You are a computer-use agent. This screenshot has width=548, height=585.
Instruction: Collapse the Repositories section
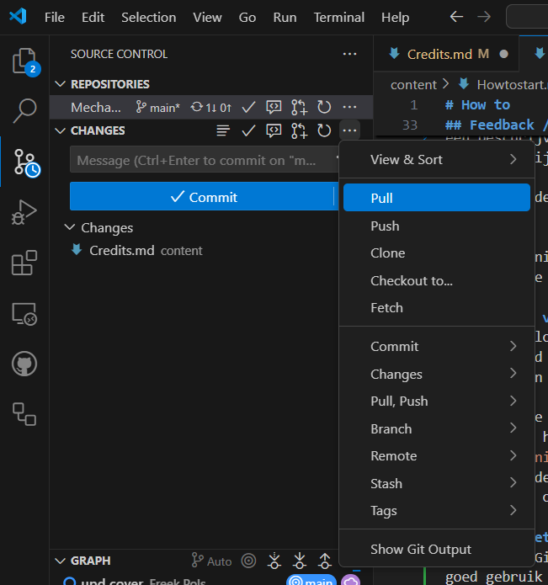coord(61,84)
